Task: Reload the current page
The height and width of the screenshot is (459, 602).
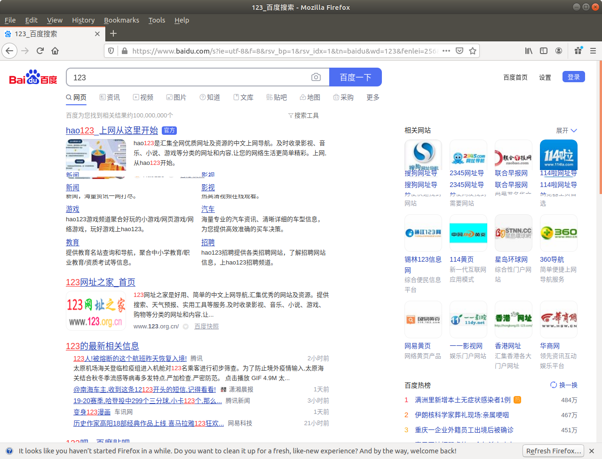Action: (40, 51)
